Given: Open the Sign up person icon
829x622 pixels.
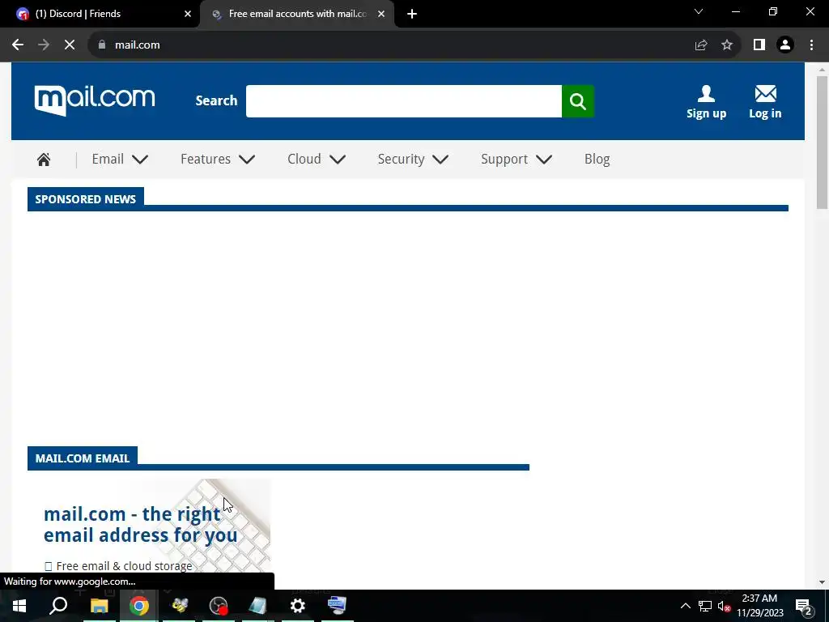Looking at the screenshot, I should point(706,94).
